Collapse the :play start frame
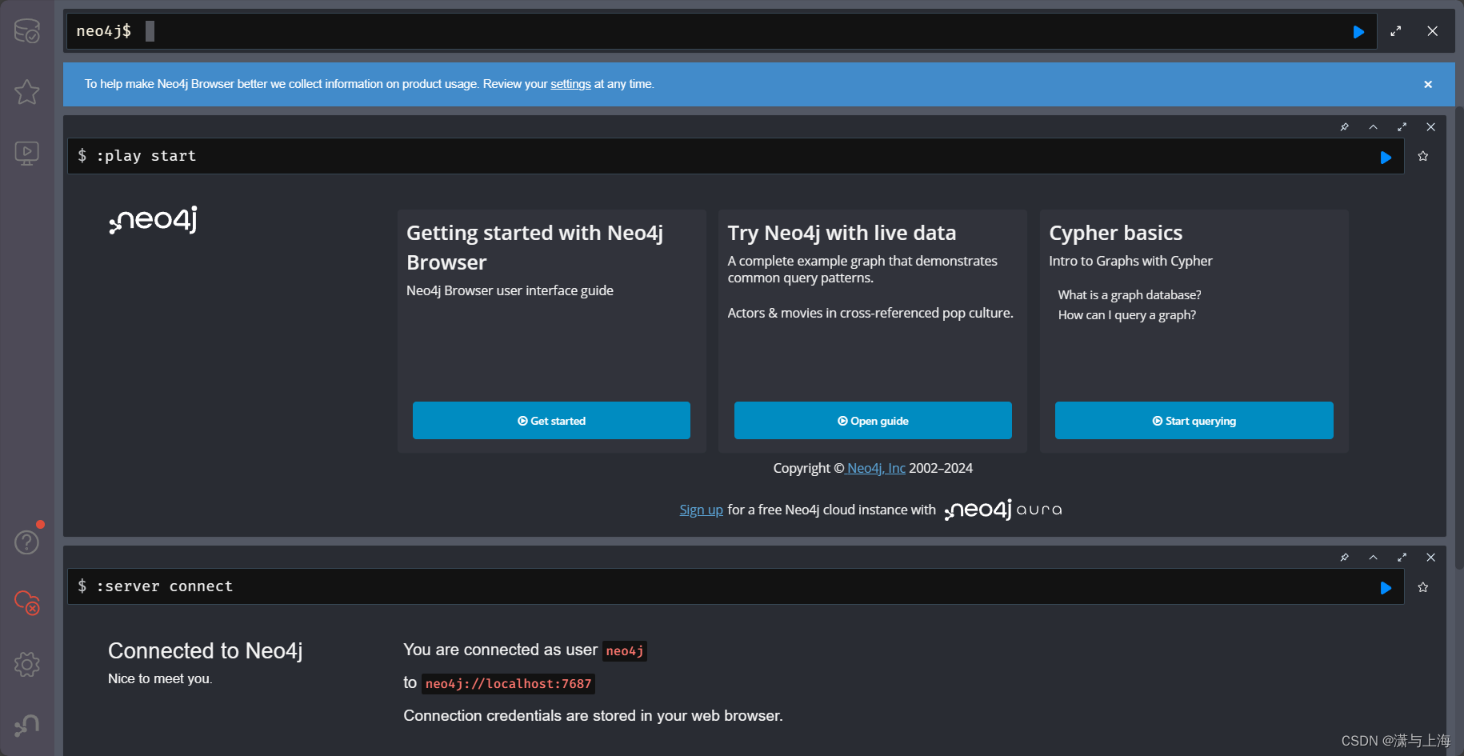The image size is (1464, 756). click(1374, 127)
